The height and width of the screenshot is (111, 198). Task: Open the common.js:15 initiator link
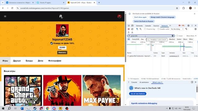pos(174,56)
